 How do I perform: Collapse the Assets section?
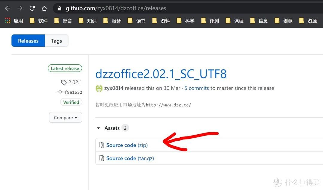[98, 128]
